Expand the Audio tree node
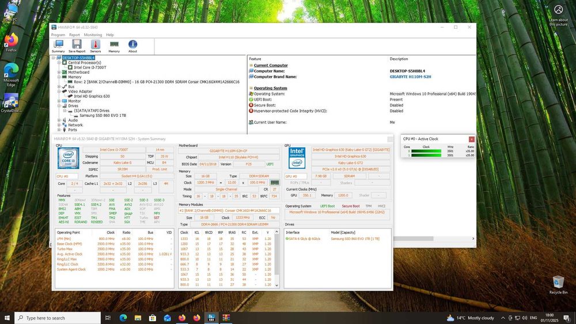 pyautogui.click(x=59, y=120)
